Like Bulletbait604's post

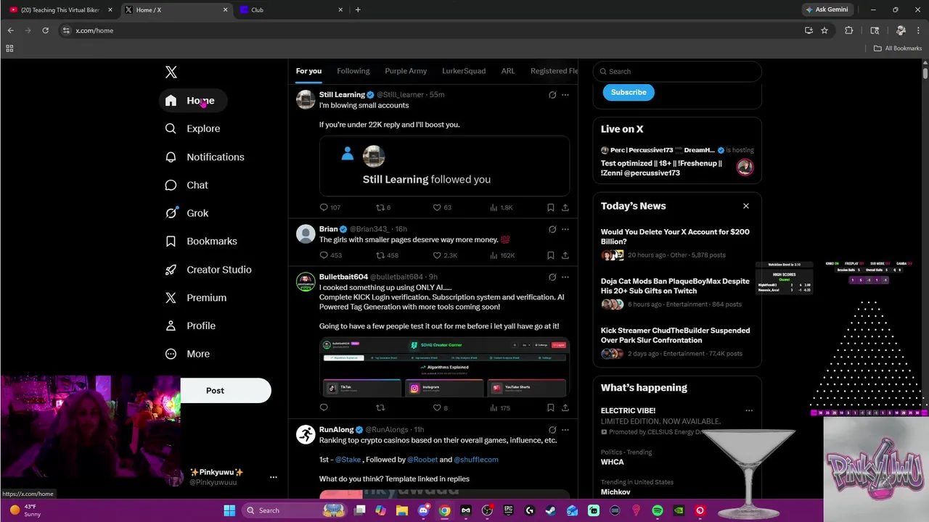click(x=441, y=408)
